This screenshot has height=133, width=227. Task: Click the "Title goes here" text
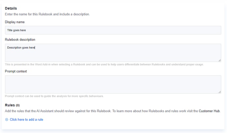(x=16, y=30)
